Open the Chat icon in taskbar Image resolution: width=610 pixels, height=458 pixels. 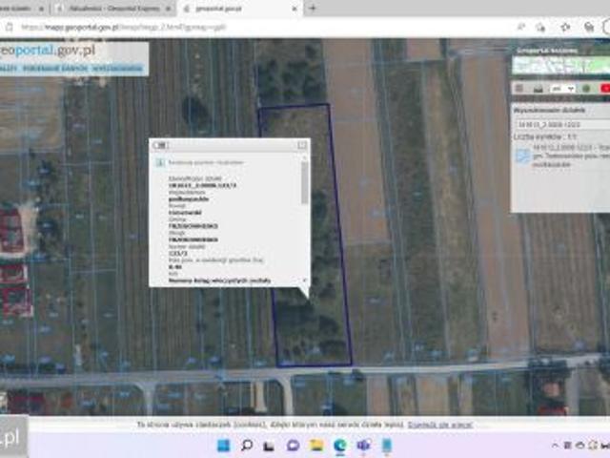293,446
